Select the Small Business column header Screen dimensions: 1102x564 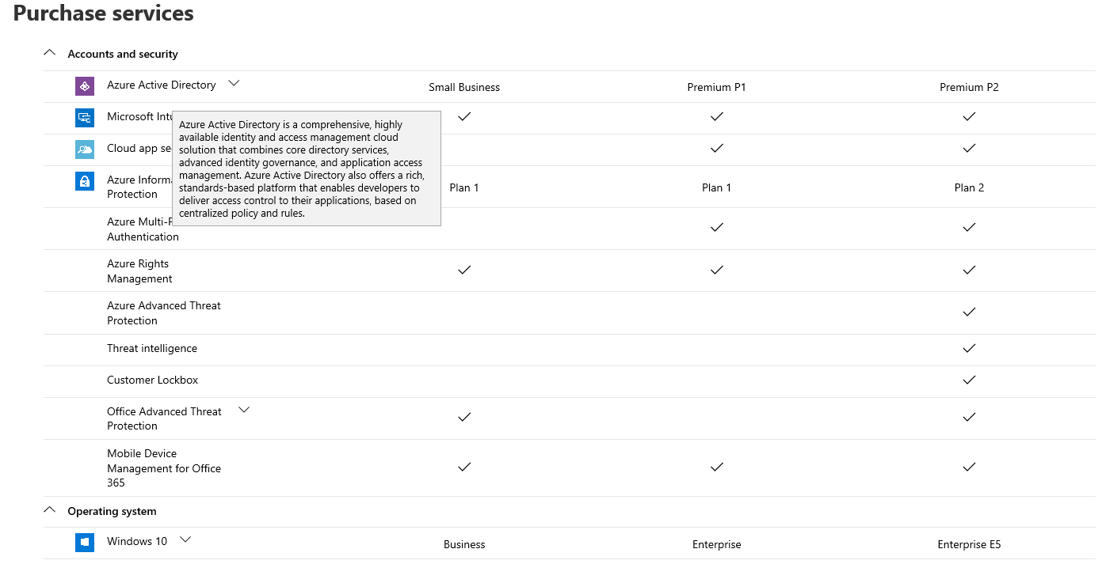pyautogui.click(x=464, y=87)
